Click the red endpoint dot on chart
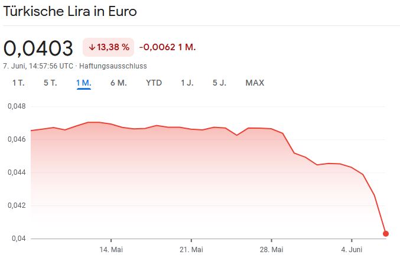The width and height of the screenshot is (400, 261). tap(386, 233)
